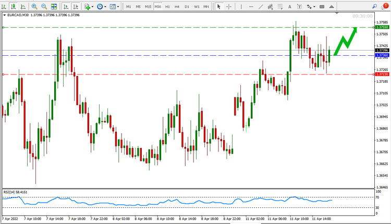Pick the trendline drawing tool
391x224 pixels.
(x=261, y=7)
